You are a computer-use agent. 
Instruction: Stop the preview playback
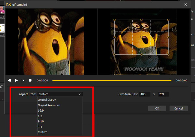coord(30,81)
